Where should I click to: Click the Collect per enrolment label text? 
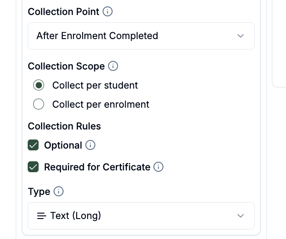click(101, 105)
